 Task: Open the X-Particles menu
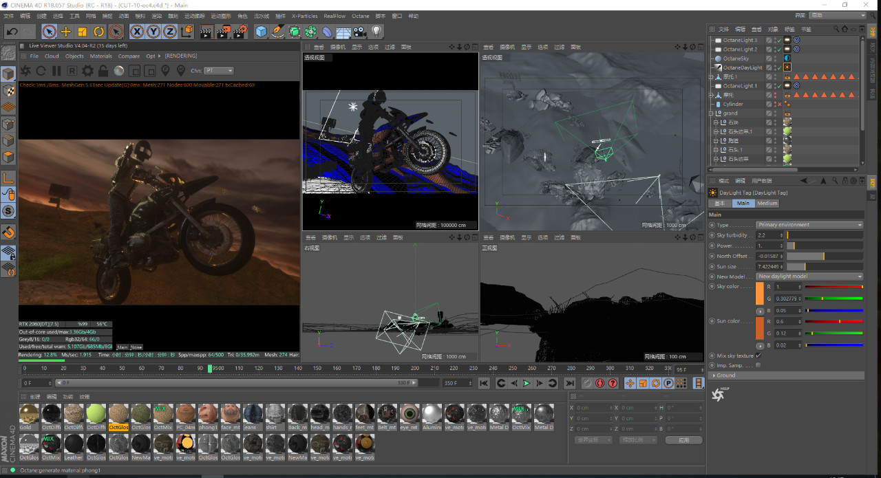(304, 16)
